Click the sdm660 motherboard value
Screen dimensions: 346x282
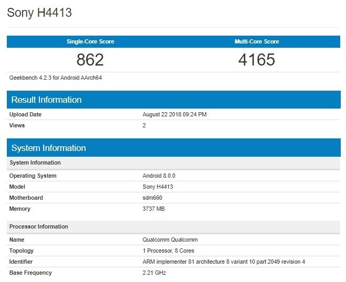pyautogui.click(x=152, y=198)
